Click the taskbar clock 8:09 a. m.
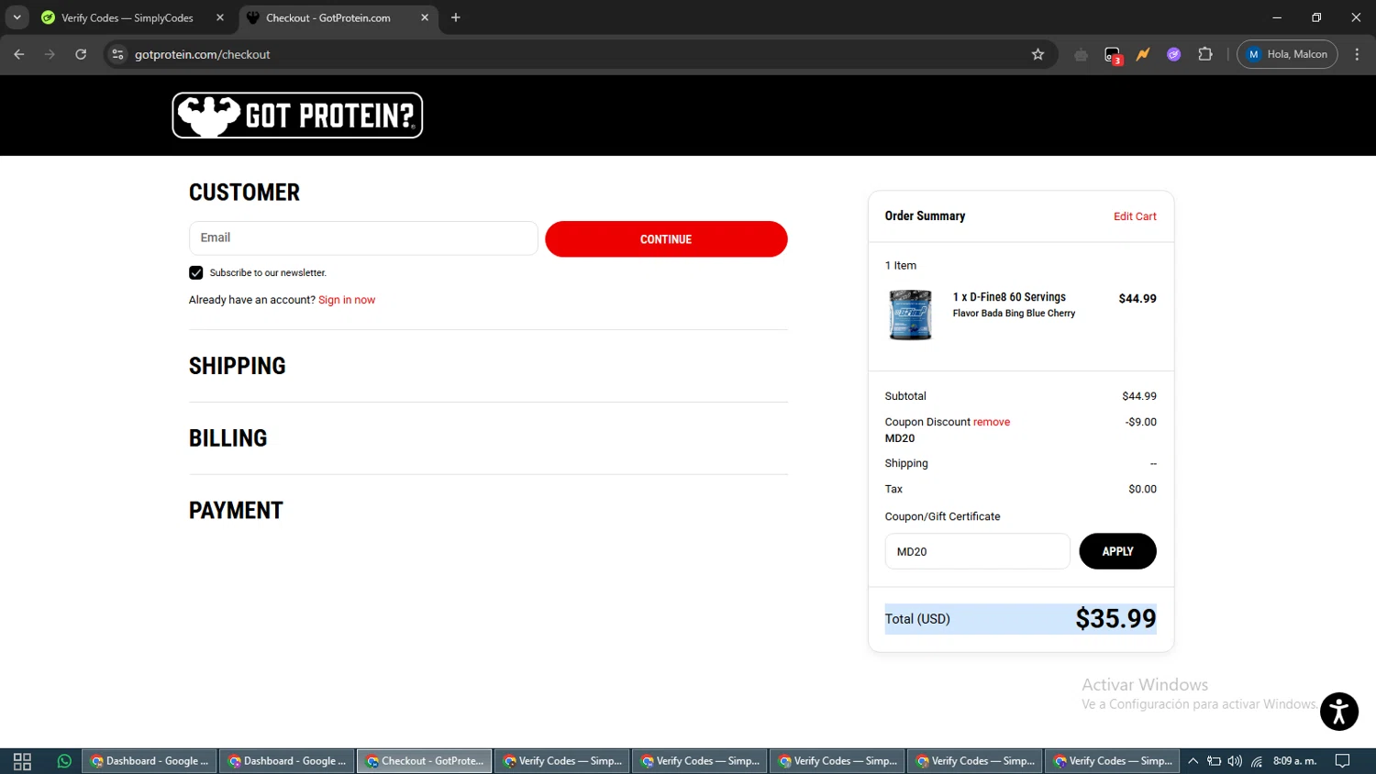The width and height of the screenshot is (1376, 774). point(1294,761)
